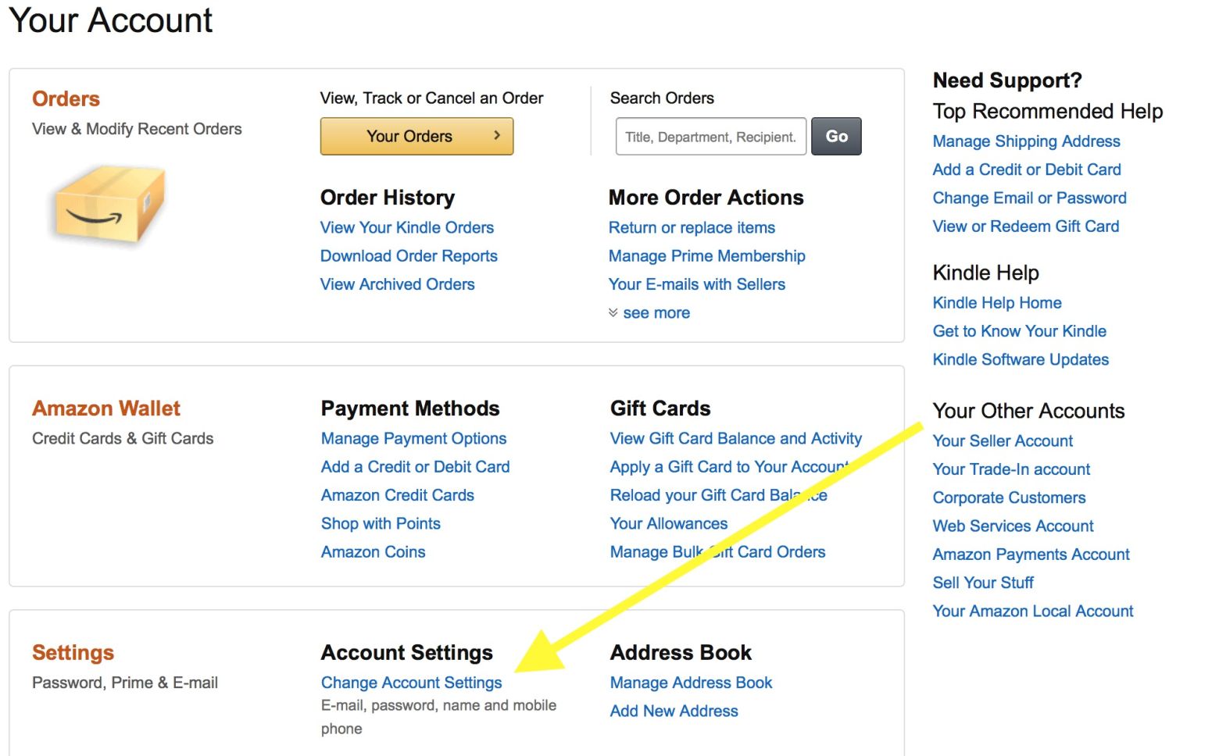Open Your Seller Account

tap(1002, 440)
